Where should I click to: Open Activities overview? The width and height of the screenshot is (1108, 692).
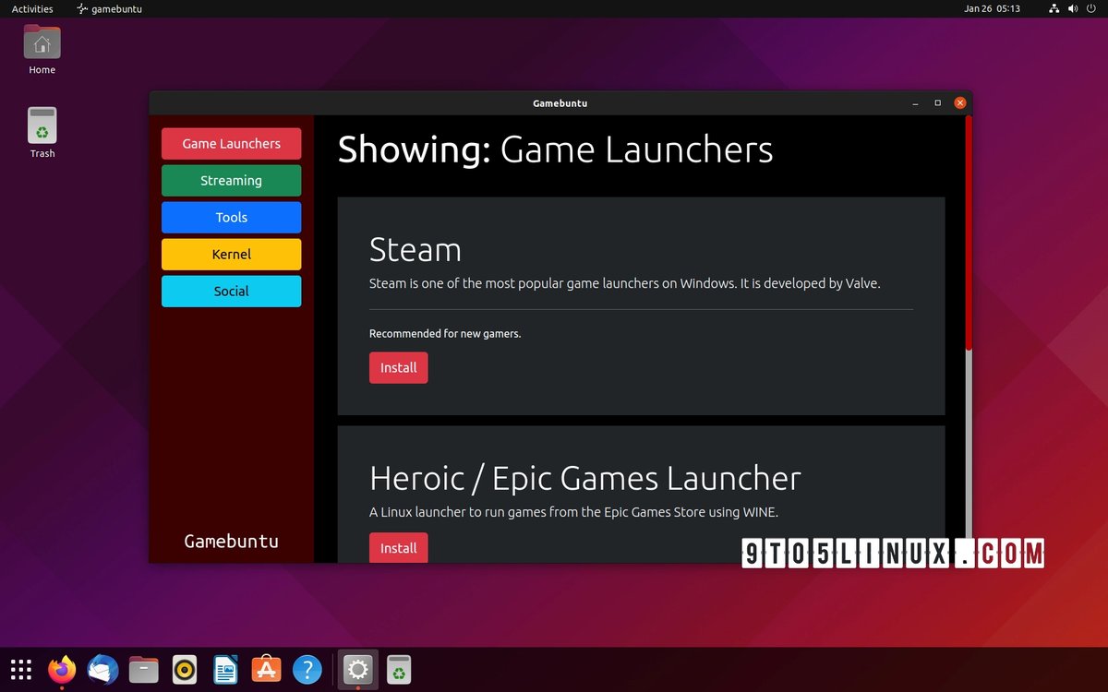click(x=32, y=8)
